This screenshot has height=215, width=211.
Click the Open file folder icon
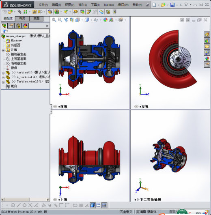[163, 5]
